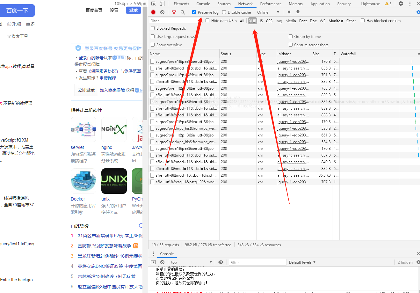The height and width of the screenshot is (293, 420).
Task: Click the 3 warnings indicator badge
Action: point(388,4)
